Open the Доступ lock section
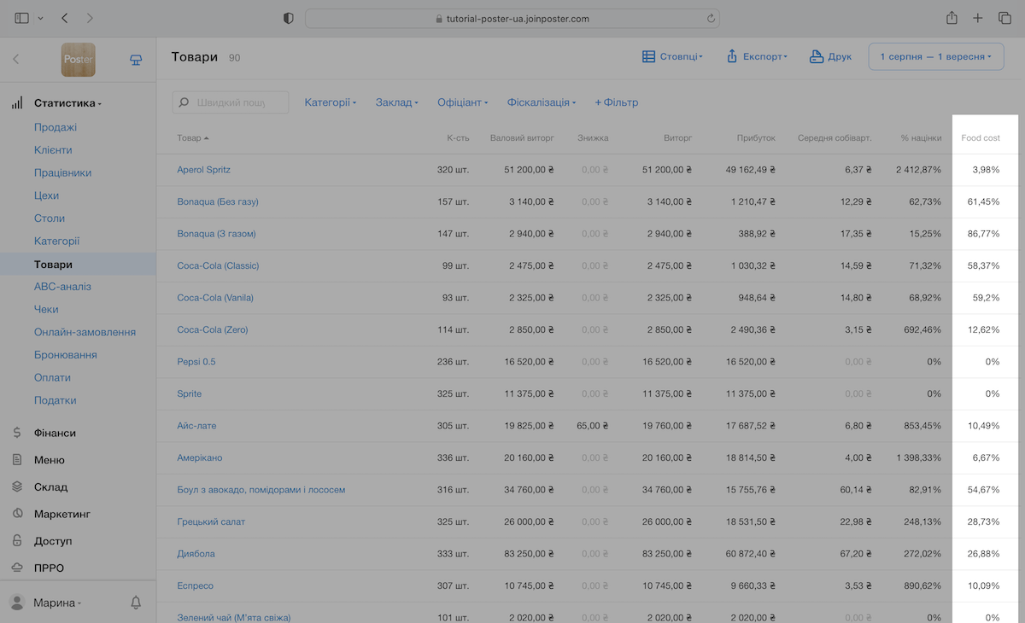This screenshot has height=623, width=1025. click(53, 541)
